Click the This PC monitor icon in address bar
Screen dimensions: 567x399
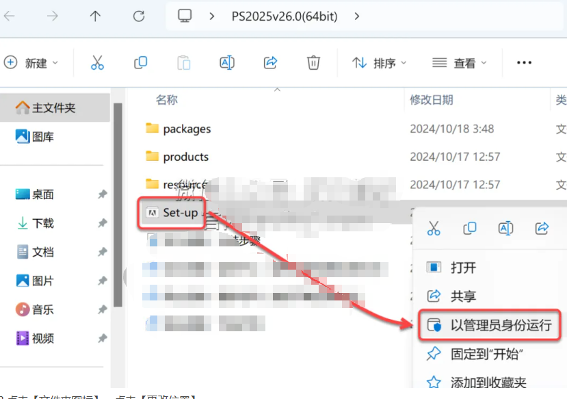pyautogui.click(x=185, y=16)
